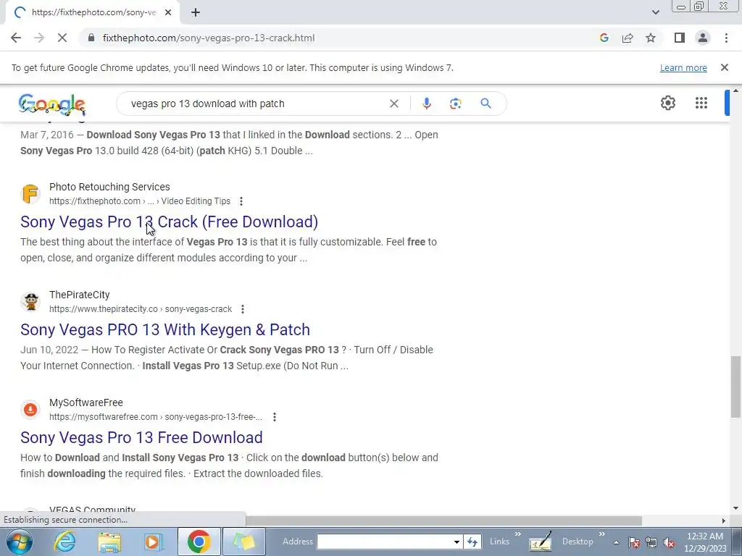This screenshot has height=556, width=742.
Task: Open MySoftwareFree result options menu
Action: 275,417
